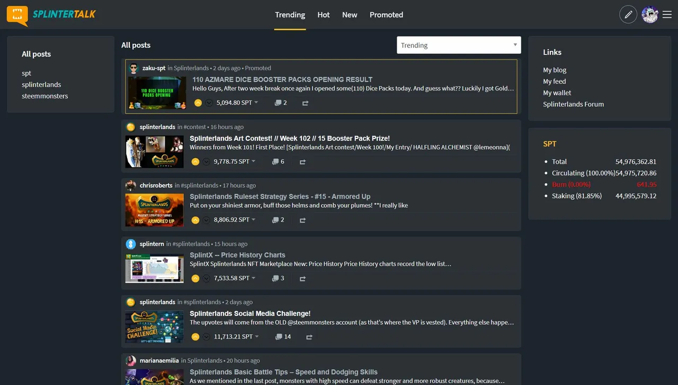Image resolution: width=678 pixels, height=385 pixels.
Task: Open the hamburger menu icon
Action: pyautogui.click(x=667, y=15)
